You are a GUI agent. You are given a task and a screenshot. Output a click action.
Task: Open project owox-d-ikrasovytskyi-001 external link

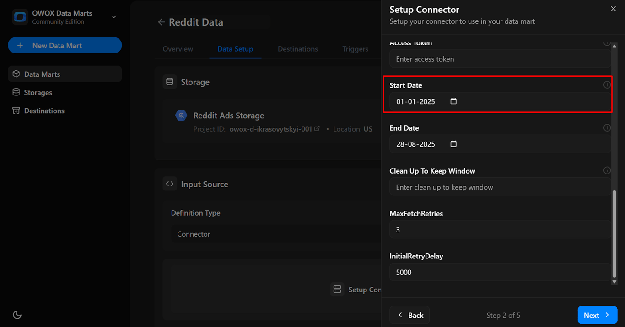317,129
